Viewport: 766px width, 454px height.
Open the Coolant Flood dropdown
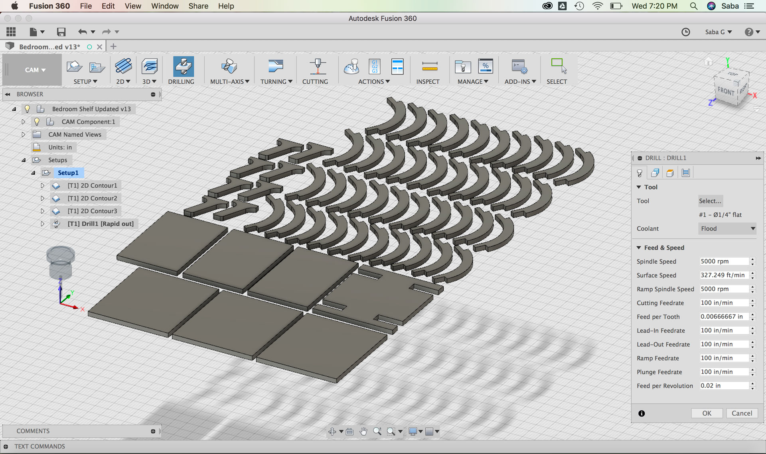click(728, 228)
